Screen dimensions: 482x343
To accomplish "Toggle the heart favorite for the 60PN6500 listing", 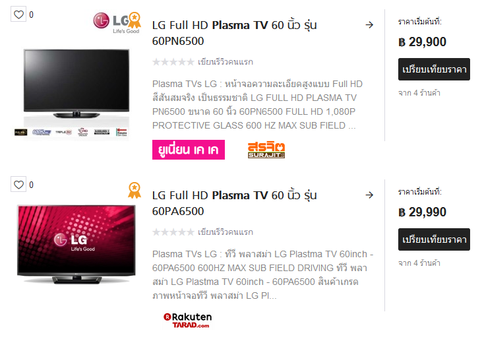I will coord(18,14).
